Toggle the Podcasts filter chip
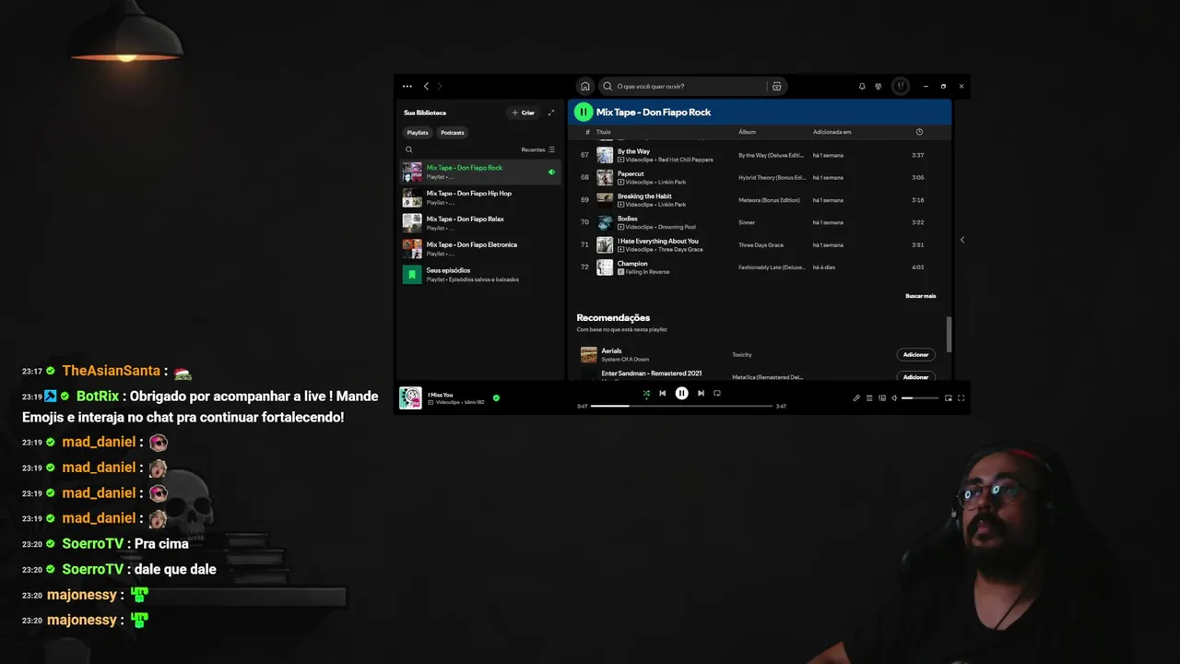This screenshot has width=1180, height=664. [x=453, y=133]
